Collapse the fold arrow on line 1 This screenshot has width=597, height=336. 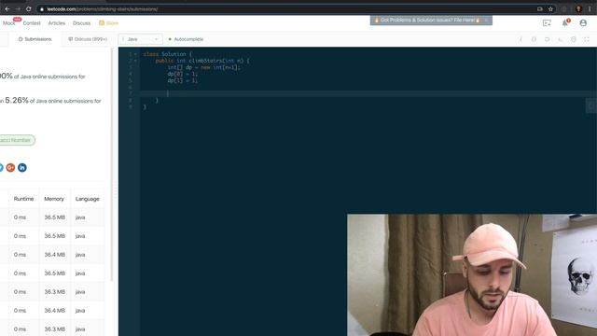[135, 54]
